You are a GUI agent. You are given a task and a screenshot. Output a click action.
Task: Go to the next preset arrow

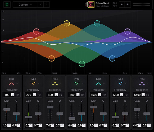(47, 4)
